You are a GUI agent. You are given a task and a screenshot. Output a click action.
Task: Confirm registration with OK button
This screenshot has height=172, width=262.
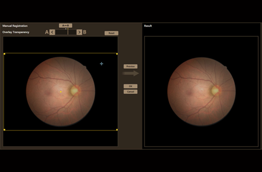click(x=130, y=86)
